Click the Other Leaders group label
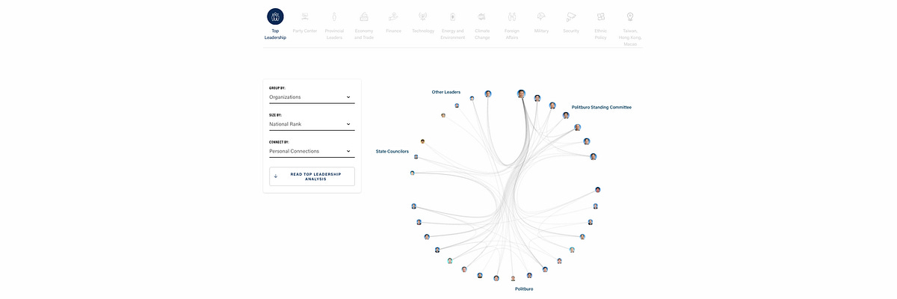The width and height of the screenshot is (897, 299). tap(446, 92)
